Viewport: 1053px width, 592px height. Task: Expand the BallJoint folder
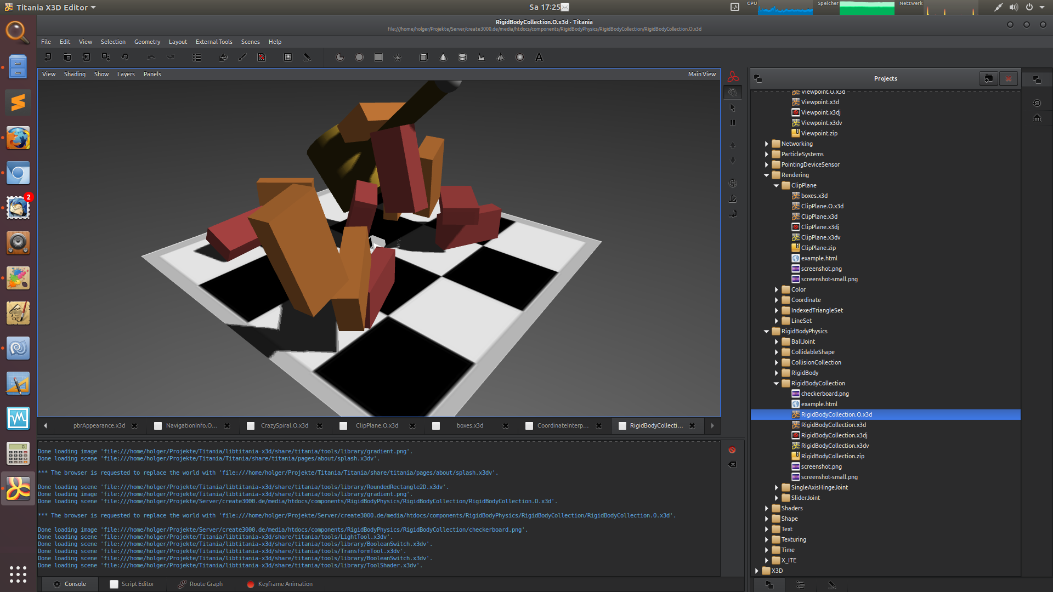[776, 341]
